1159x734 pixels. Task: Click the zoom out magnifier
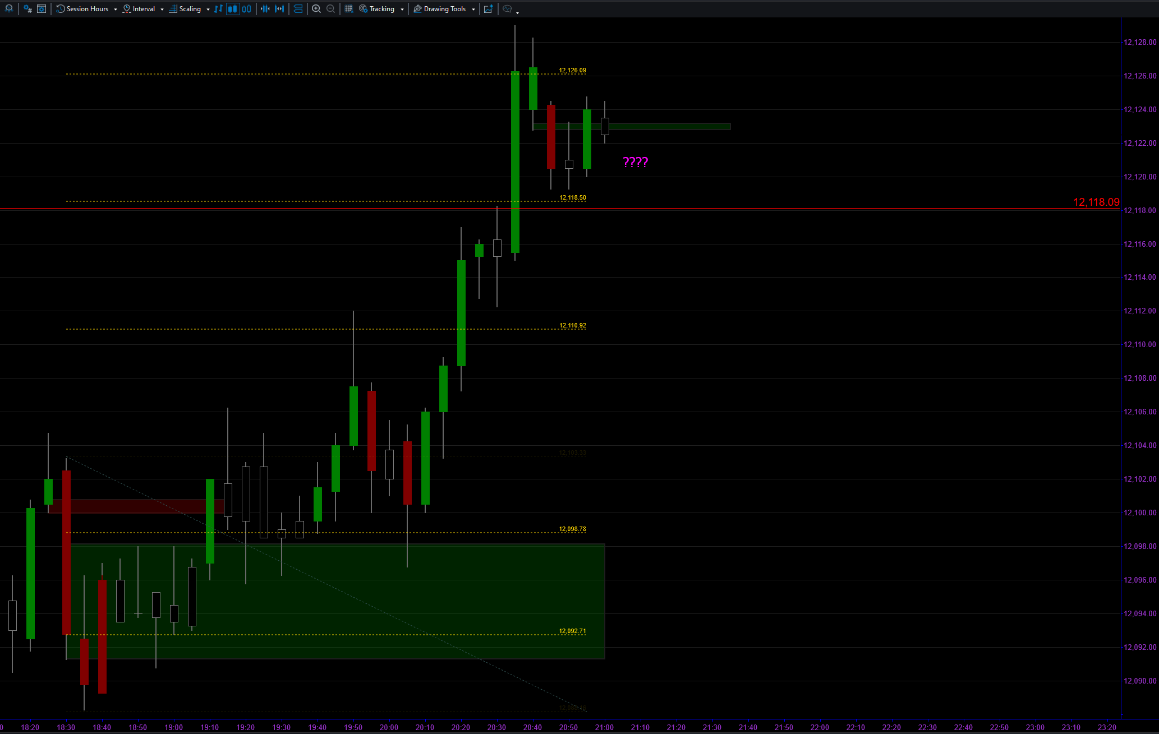pos(331,8)
